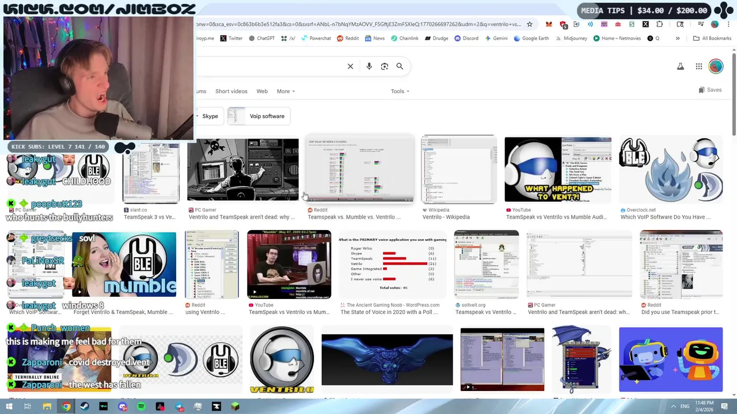Screen dimensions: 737x414
Task: Open the Minecraft block taskbar icon
Action: point(235,407)
